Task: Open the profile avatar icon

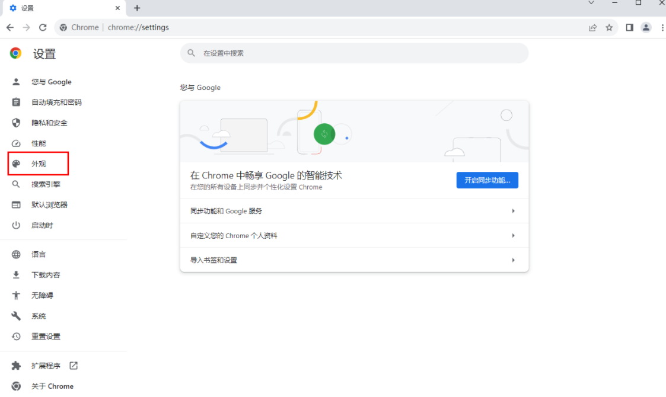Action: [x=646, y=28]
